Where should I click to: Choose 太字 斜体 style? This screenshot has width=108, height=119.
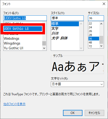pos(60,38)
